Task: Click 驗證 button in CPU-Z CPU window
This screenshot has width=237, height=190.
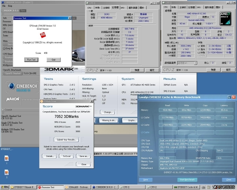Action: point(213,70)
